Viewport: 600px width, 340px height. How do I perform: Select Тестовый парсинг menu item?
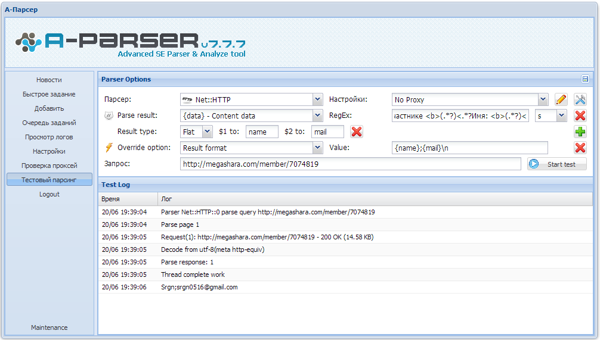tap(49, 180)
